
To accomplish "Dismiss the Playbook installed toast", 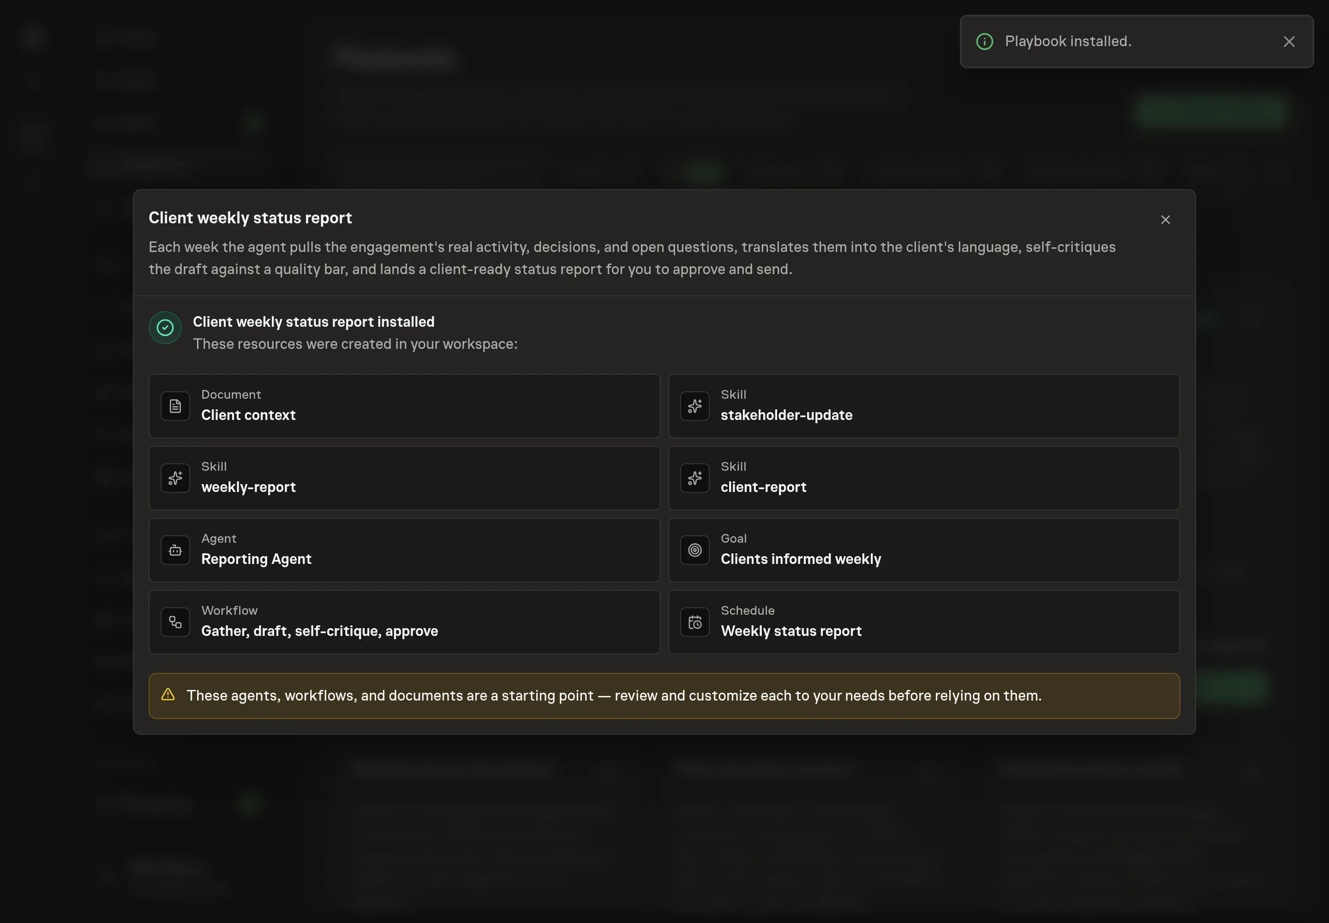I will (1288, 42).
